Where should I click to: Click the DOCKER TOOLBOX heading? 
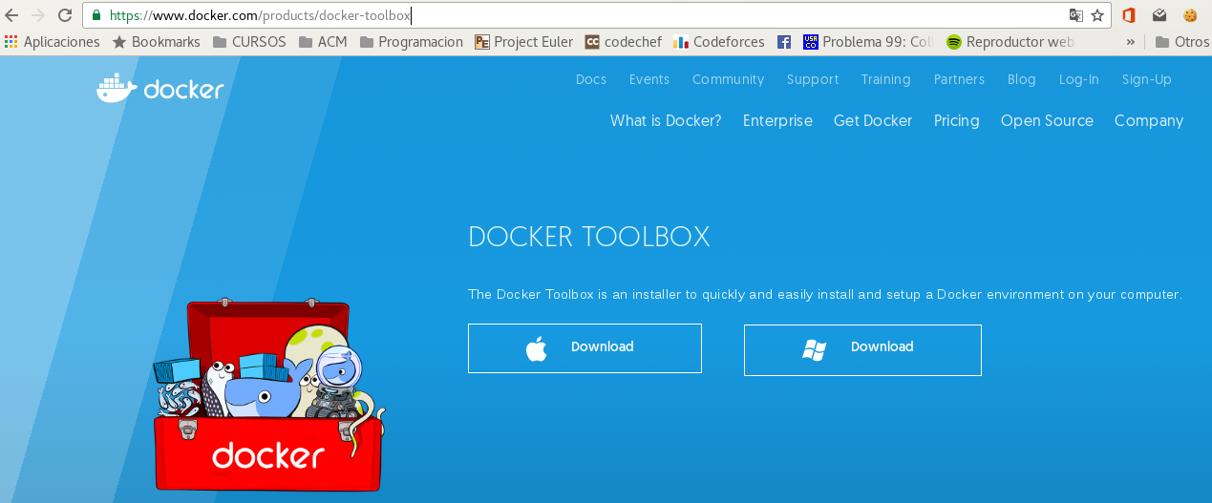pos(589,237)
